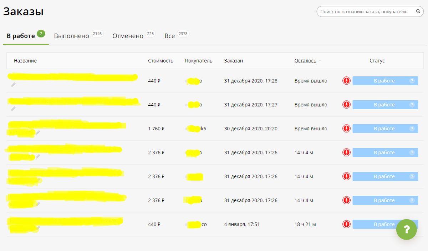This screenshot has width=428, height=251.
Task: Click the date 31 декабря 2020, 17:27
Action: pos(251,105)
